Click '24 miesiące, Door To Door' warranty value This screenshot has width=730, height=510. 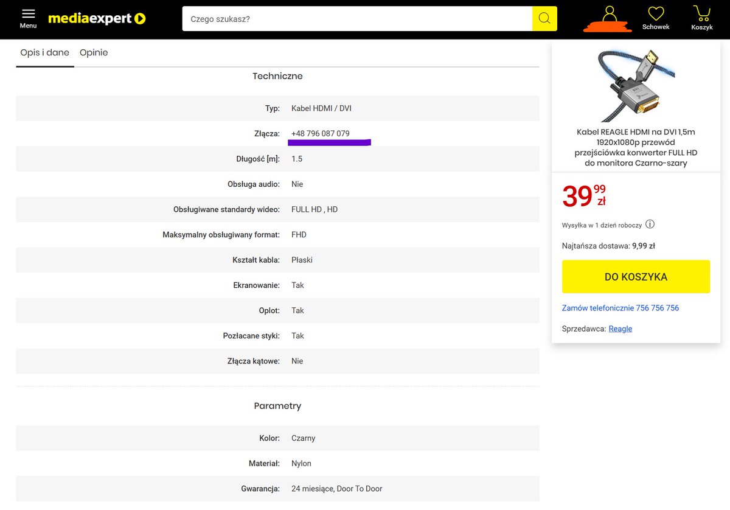coord(337,489)
